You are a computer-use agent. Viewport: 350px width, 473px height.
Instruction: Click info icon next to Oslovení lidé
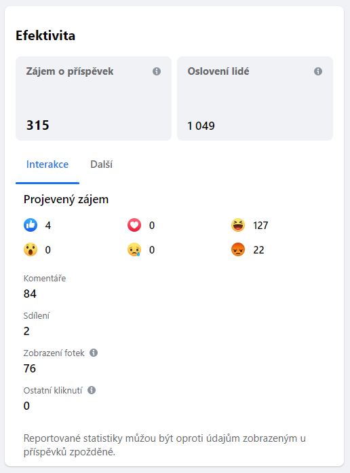click(x=317, y=71)
